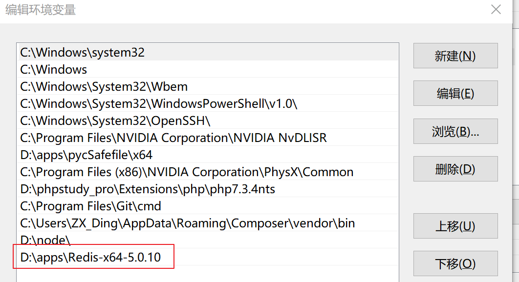This screenshot has width=519, height=282.
Task: Select the NVIDIA NvDLISR path entry
Action: pyautogui.click(x=173, y=138)
